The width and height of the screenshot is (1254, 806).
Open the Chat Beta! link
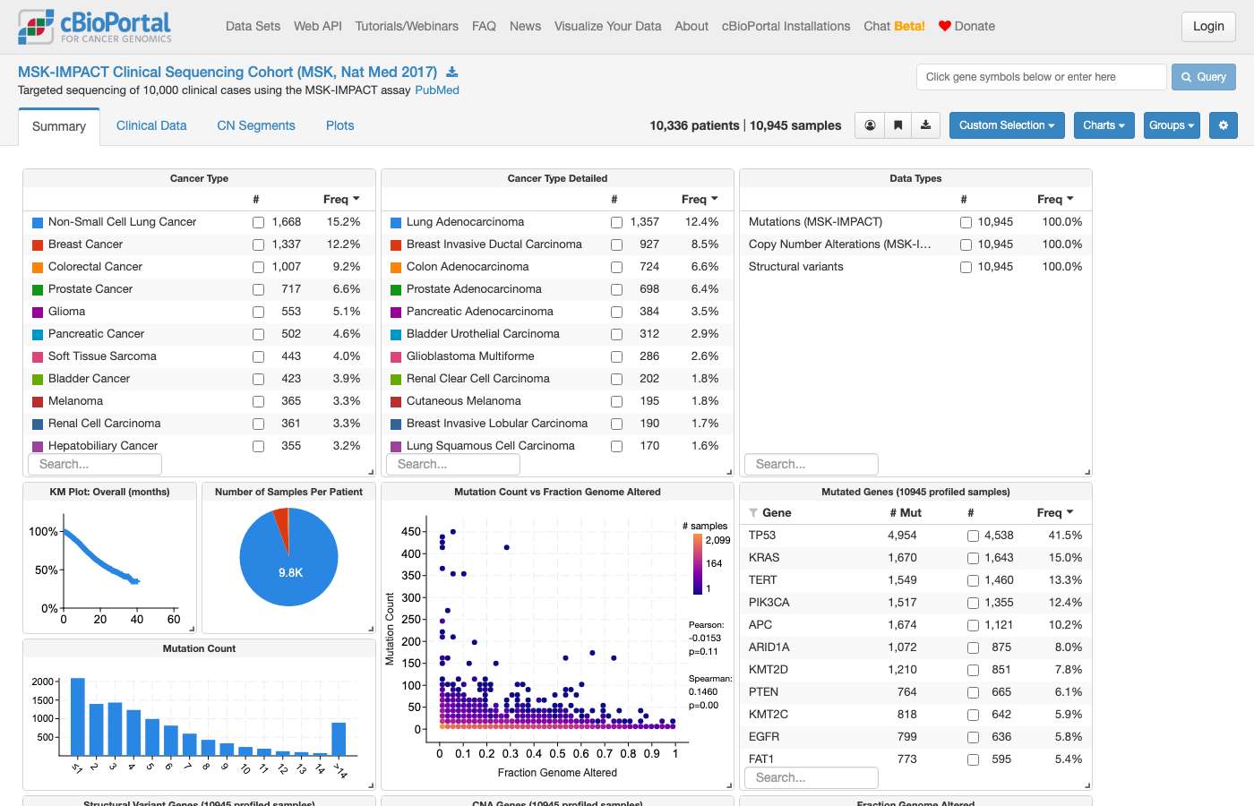[894, 26]
